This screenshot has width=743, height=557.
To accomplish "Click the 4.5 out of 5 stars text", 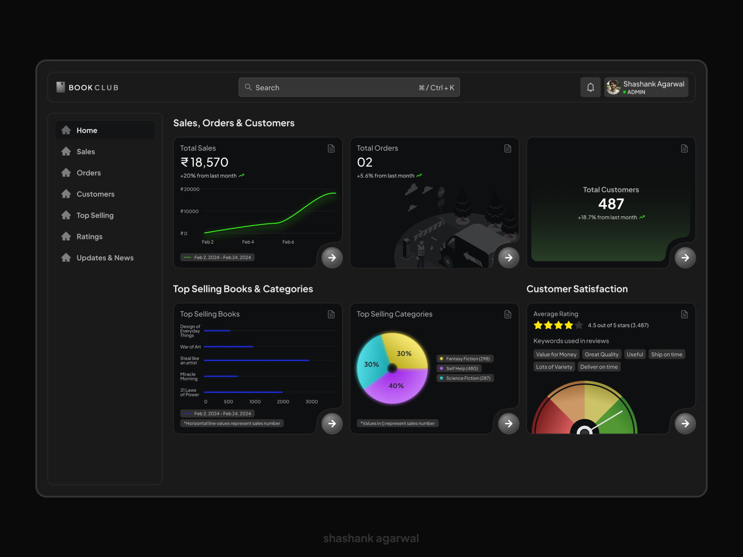I will tap(618, 325).
